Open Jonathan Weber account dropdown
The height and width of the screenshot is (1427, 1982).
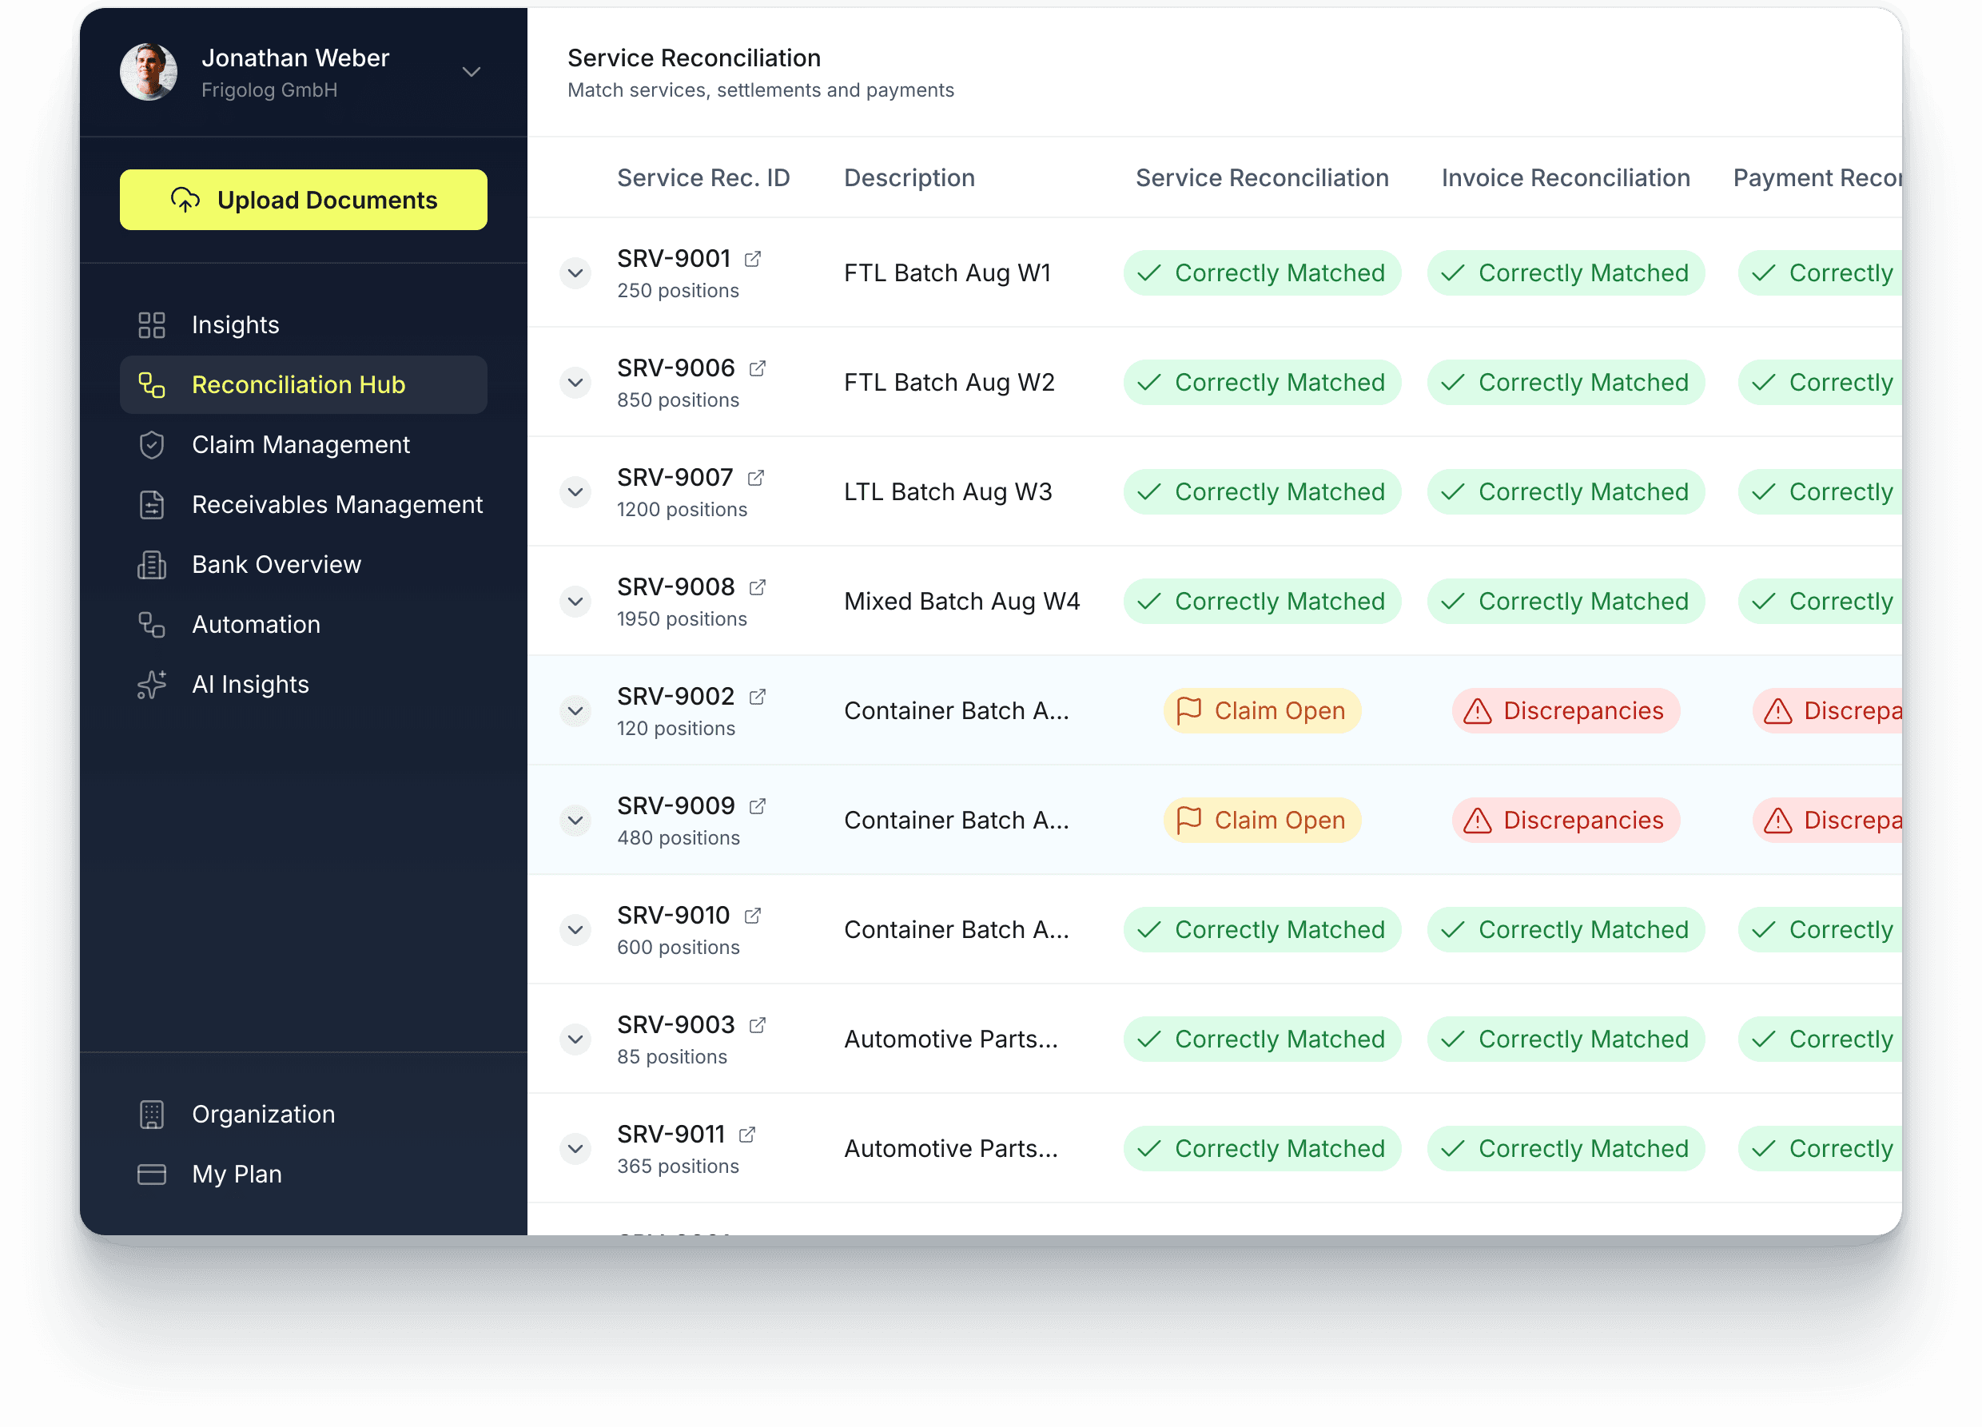tap(471, 72)
